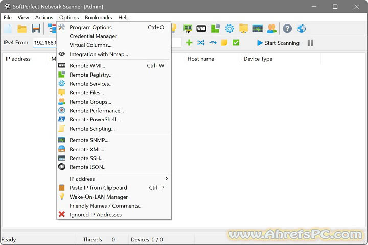Open the Actions menu

(x=44, y=17)
